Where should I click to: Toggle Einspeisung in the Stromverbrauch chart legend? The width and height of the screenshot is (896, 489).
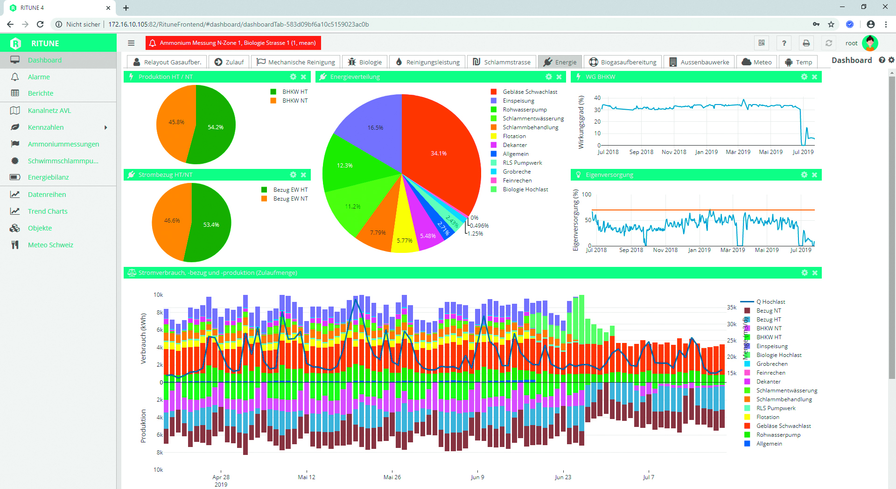pyautogui.click(x=772, y=346)
